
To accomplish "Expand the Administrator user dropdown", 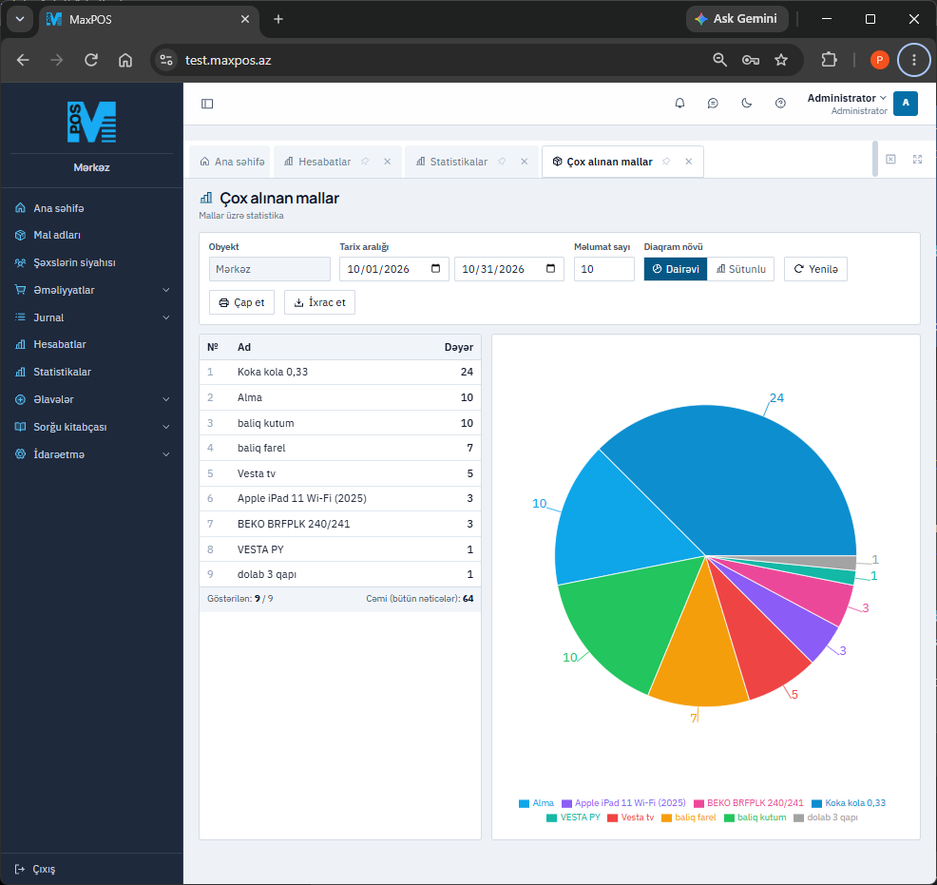I will [847, 104].
